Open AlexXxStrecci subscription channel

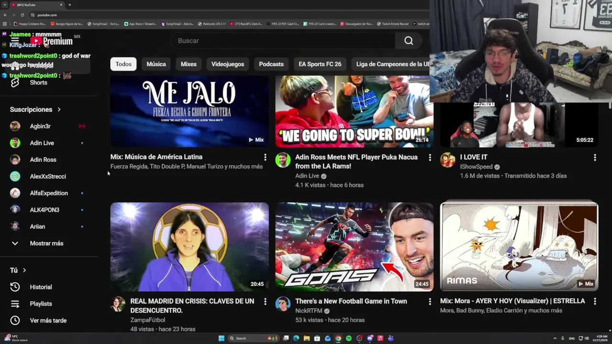[x=48, y=176]
